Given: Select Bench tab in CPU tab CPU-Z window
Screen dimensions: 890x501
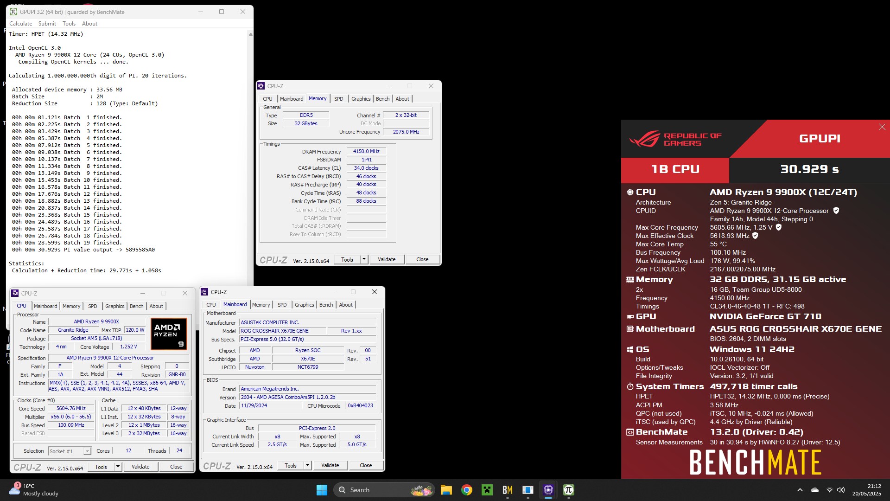Looking at the screenshot, I should click(137, 306).
